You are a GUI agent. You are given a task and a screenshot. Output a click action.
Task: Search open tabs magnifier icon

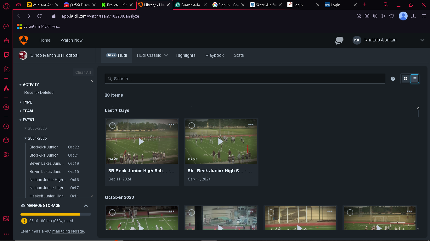(386, 4)
